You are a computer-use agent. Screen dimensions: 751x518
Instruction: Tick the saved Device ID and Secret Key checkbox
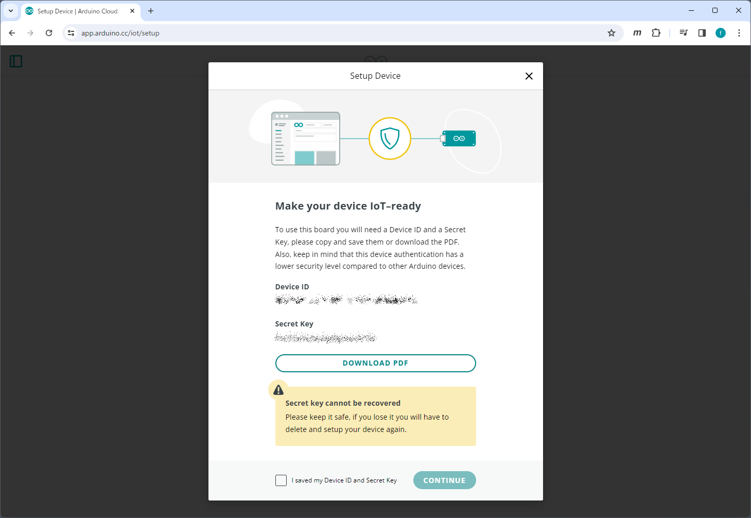(x=281, y=480)
